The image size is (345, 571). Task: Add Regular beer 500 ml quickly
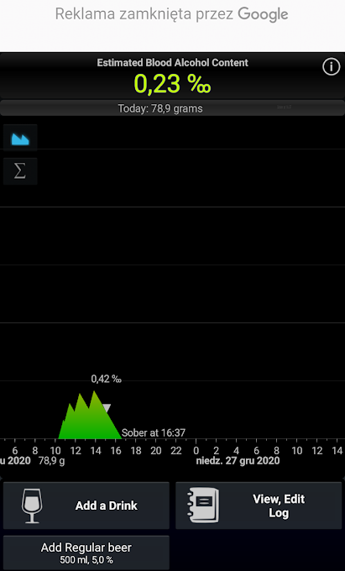(x=86, y=553)
